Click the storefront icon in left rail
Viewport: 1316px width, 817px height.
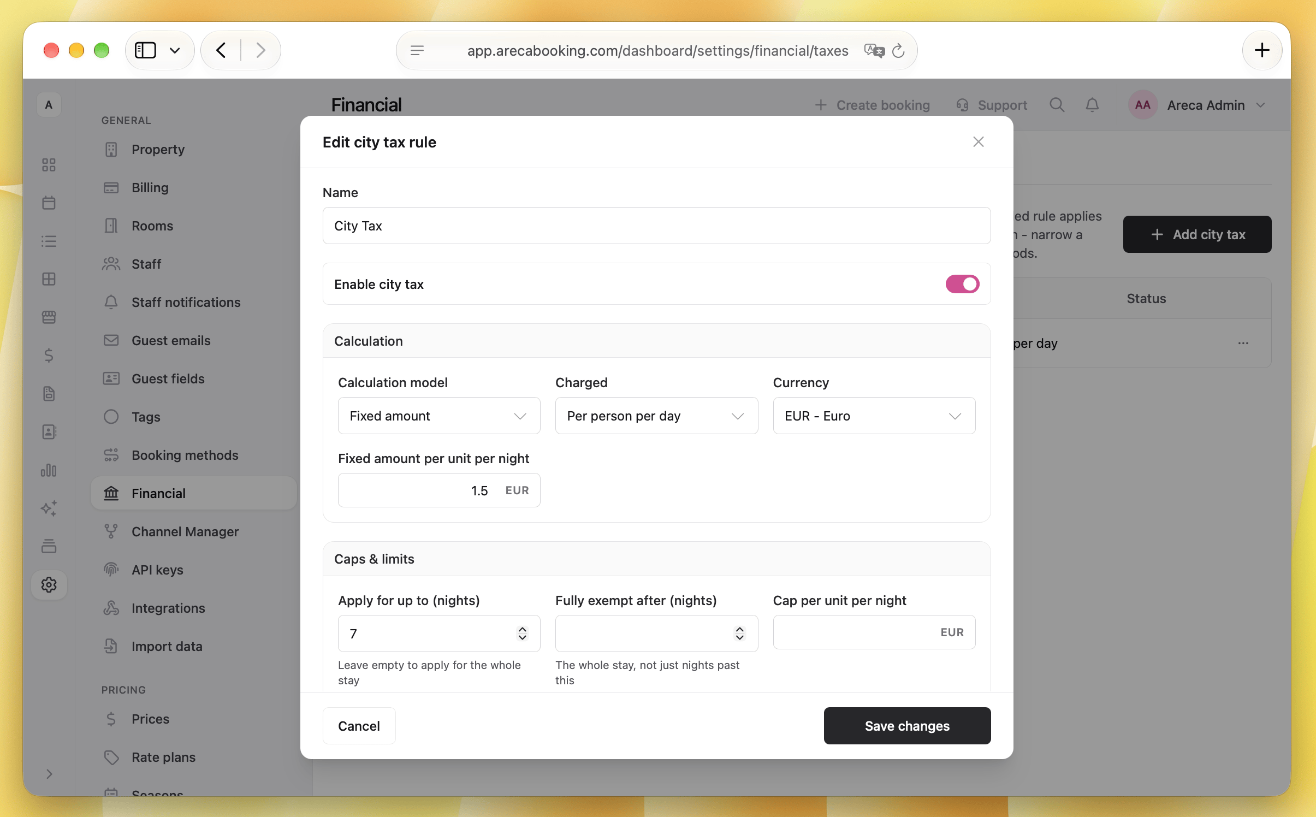49,317
